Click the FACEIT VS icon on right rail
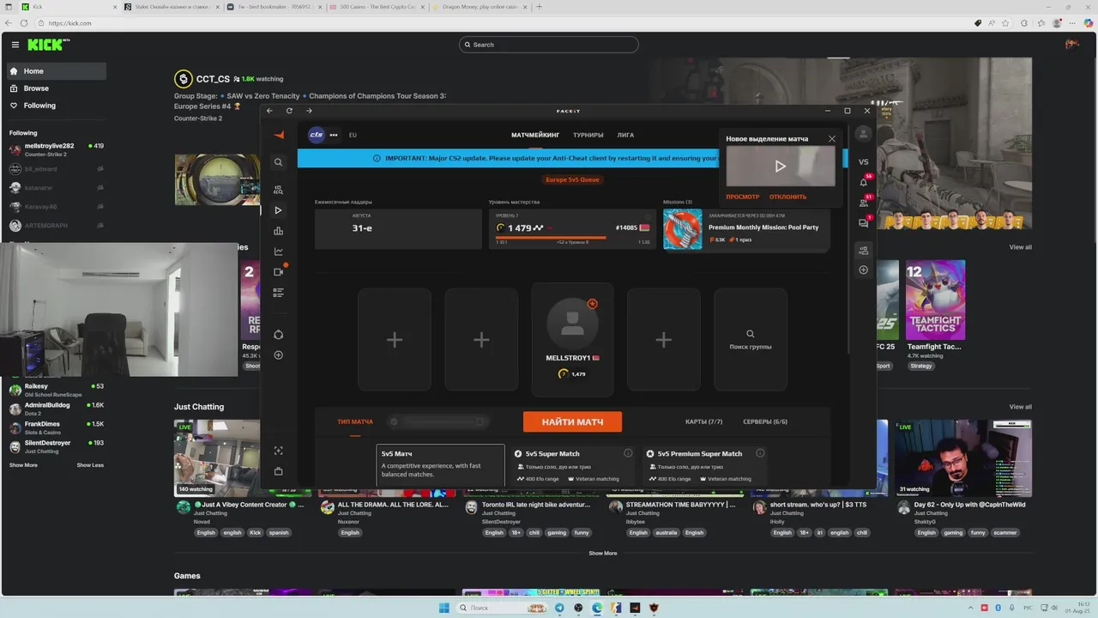The image size is (1098, 618). (x=863, y=161)
